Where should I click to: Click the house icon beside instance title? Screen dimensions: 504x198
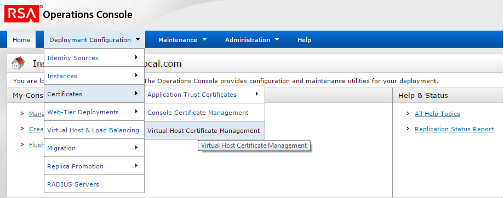pyautogui.click(x=18, y=63)
